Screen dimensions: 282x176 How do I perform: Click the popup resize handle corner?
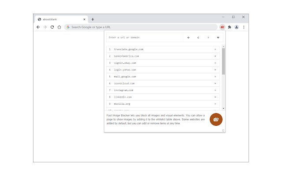click(x=223, y=131)
